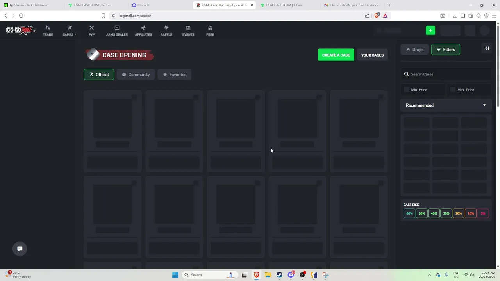The height and width of the screenshot is (281, 500).
Task: Click the Filters button
Action: click(x=446, y=50)
